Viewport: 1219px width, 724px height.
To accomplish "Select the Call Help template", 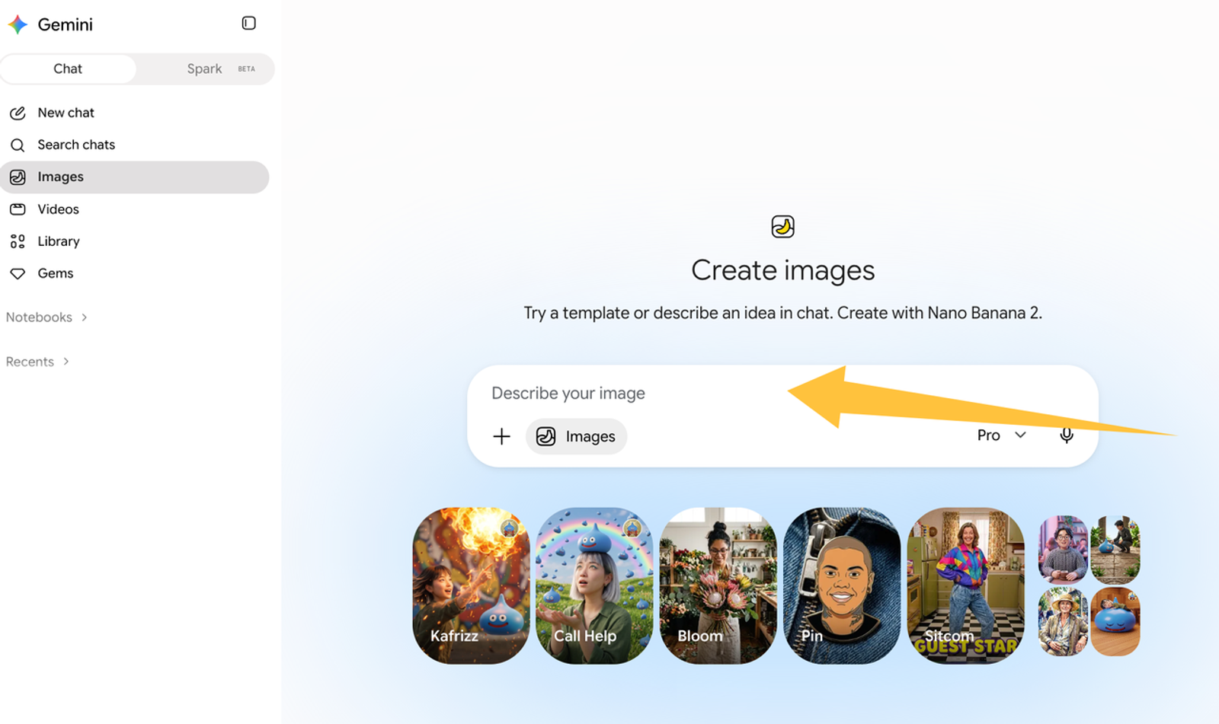I will 594,585.
